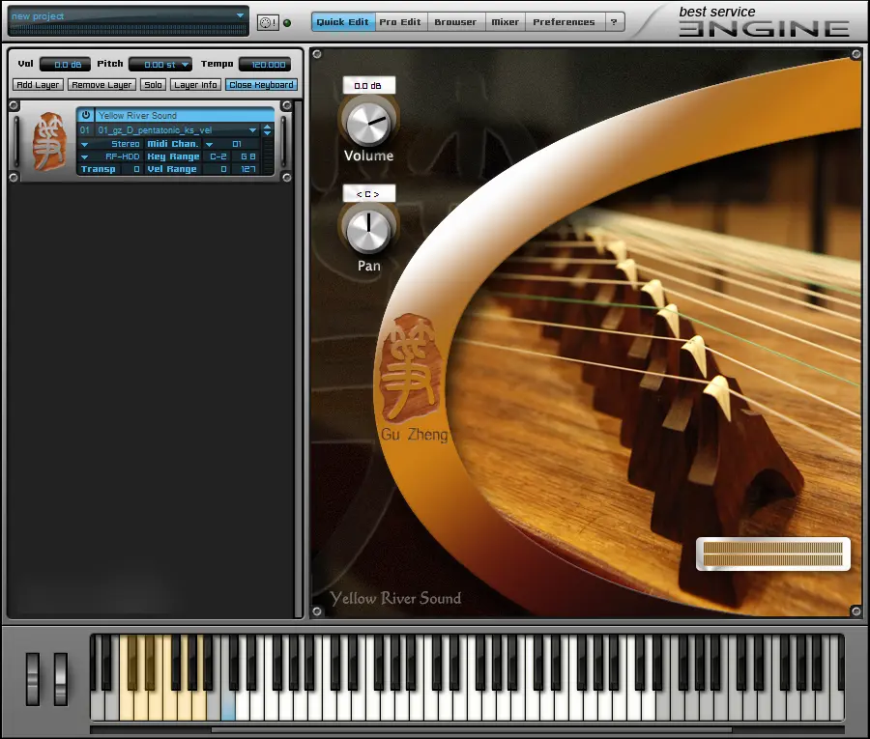Click the modulation wheel
This screenshot has width=870, height=739.
tap(61, 678)
